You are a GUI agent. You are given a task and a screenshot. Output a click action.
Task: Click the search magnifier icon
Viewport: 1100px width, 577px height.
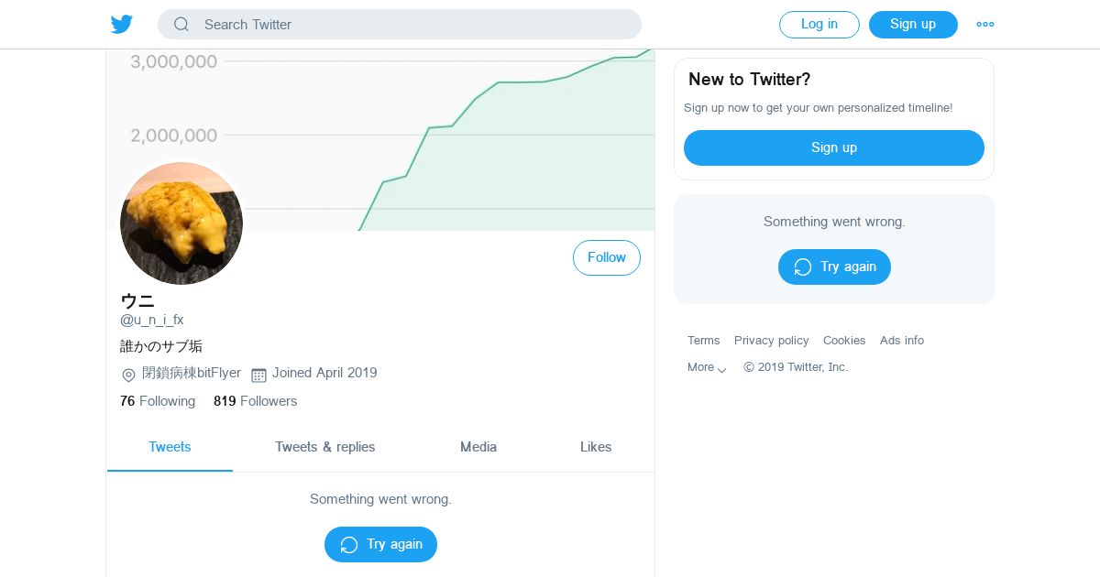(x=181, y=25)
